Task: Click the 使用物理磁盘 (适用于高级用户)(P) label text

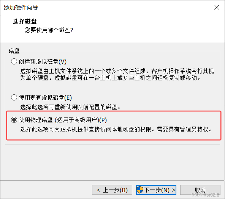Action: (63, 120)
